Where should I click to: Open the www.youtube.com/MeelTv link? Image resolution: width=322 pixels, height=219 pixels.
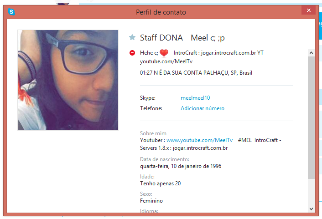pos(199,140)
